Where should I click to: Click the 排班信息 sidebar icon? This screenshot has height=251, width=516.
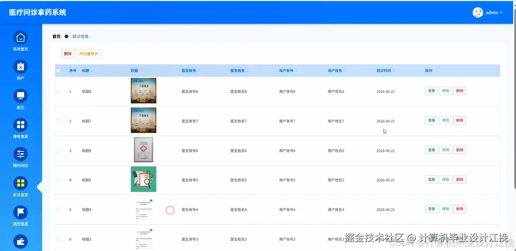point(20,125)
